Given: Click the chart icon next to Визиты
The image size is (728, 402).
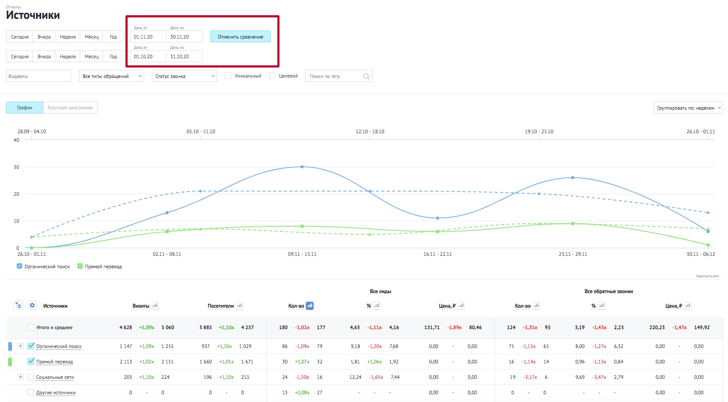Looking at the screenshot, I should coord(155,306).
